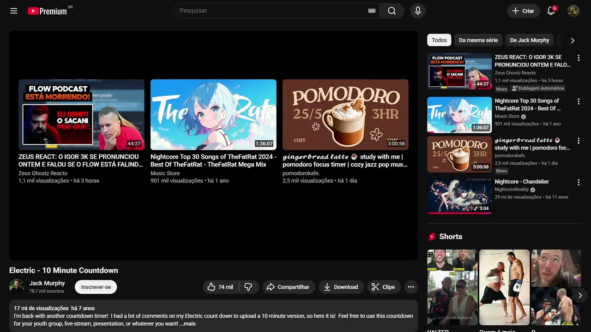This screenshot has height=332, width=591.
Task: Open the hamburger guide menu
Action: pyautogui.click(x=14, y=11)
